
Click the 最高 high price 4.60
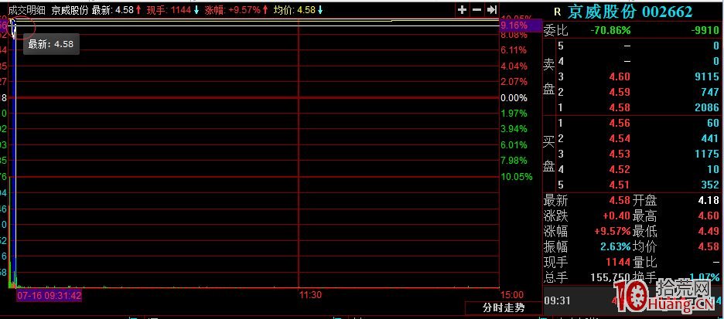pos(709,215)
